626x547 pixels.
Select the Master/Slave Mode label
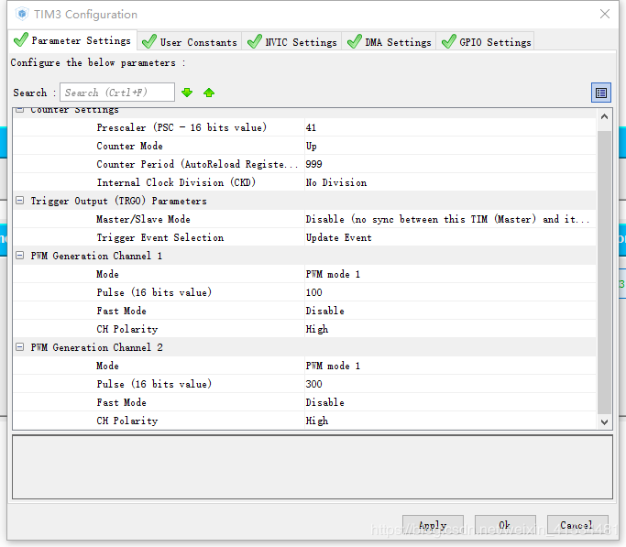tap(143, 219)
